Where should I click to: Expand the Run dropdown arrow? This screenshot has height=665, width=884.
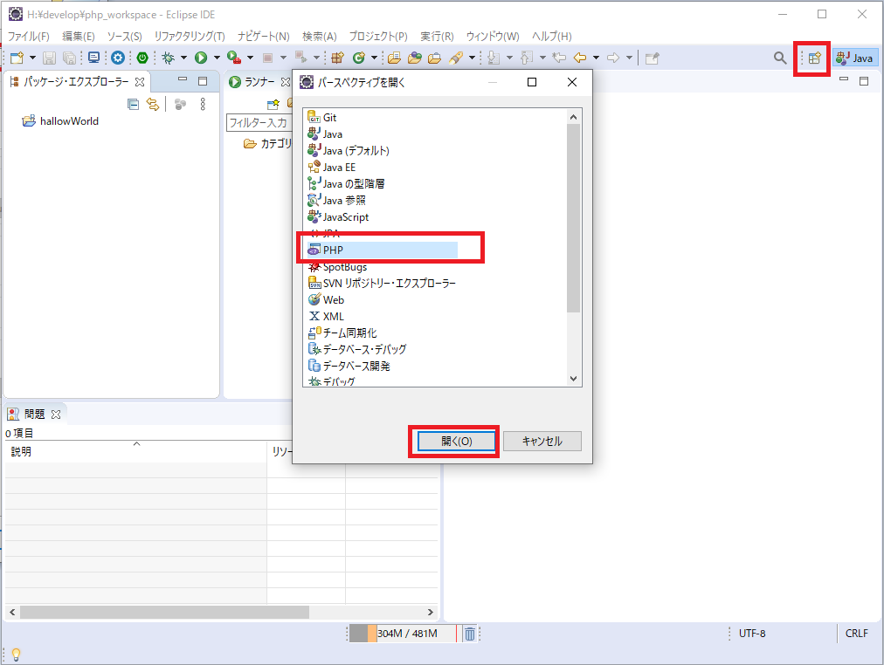(x=217, y=58)
